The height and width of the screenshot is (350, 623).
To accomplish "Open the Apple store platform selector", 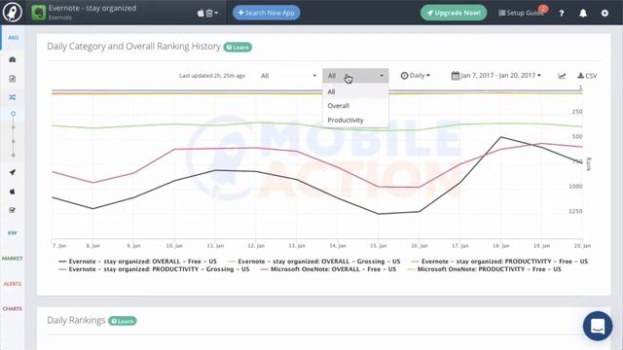I will (207, 13).
